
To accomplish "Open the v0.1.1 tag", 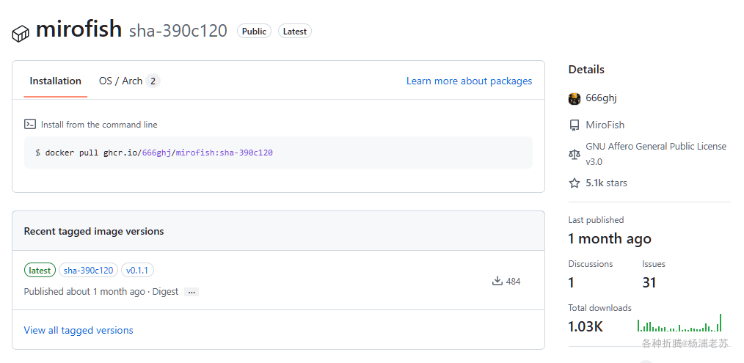I will pyautogui.click(x=137, y=271).
